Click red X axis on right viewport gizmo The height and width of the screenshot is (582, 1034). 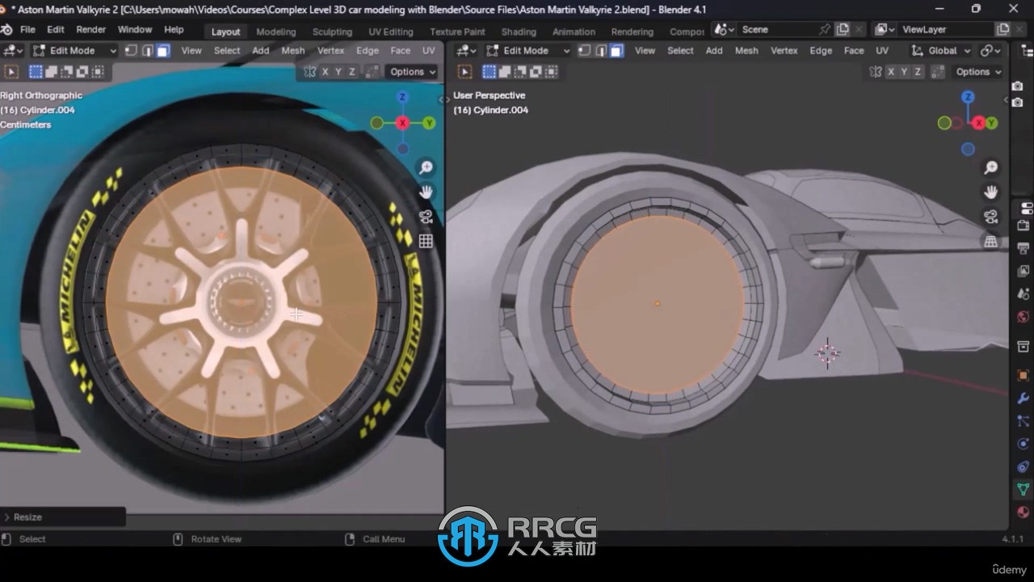tap(979, 123)
